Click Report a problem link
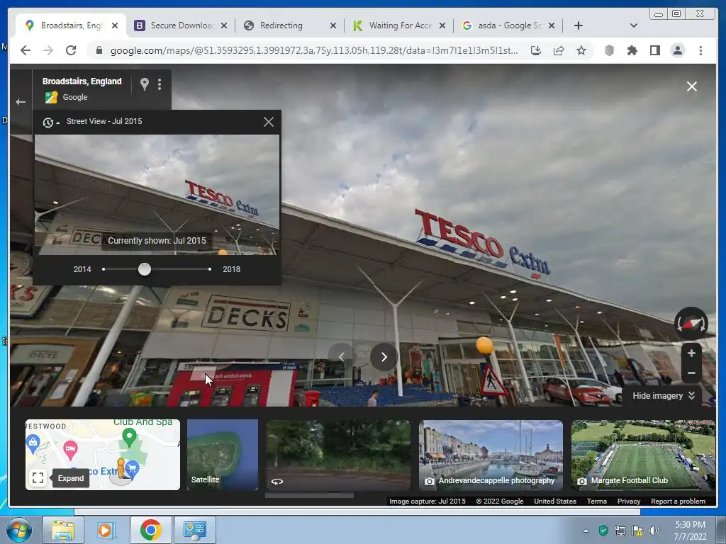This screenshot has width=726, height=544. (678, 501)
